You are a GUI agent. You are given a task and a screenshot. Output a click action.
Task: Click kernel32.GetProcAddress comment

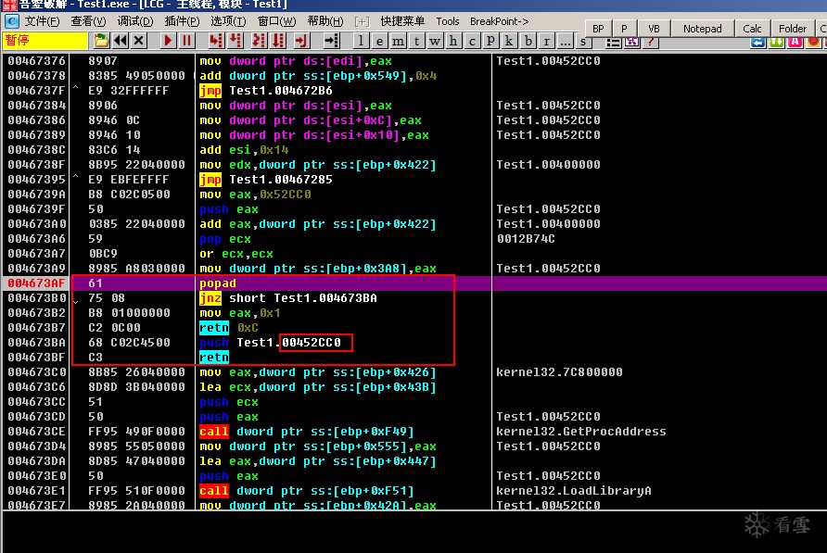(x=580, y=432)
